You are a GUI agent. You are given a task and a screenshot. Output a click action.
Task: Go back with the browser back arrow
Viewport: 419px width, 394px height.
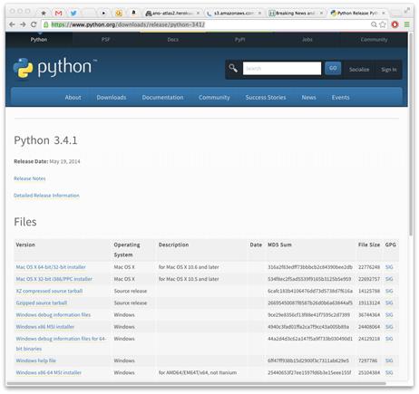pyautogui.click(x=12, y=24)
